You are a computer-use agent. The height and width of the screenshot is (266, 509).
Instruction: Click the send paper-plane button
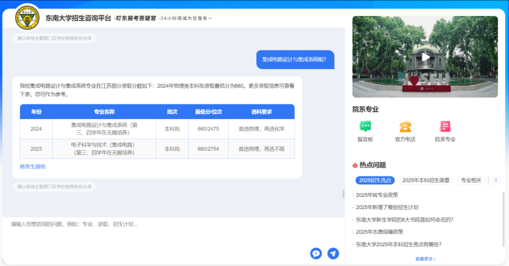pos(333,253)
